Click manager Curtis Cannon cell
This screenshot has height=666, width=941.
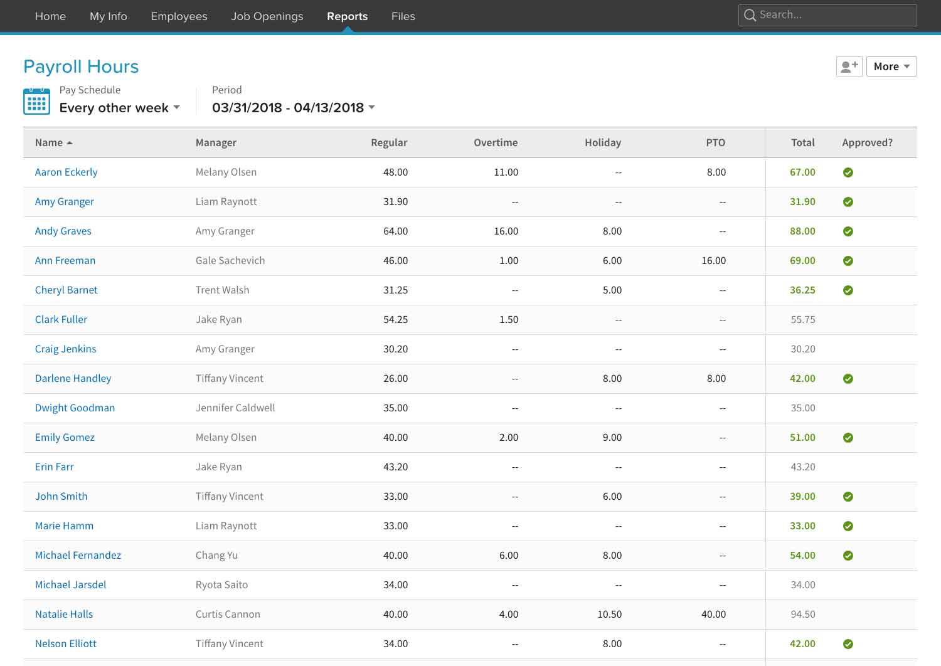228,614
